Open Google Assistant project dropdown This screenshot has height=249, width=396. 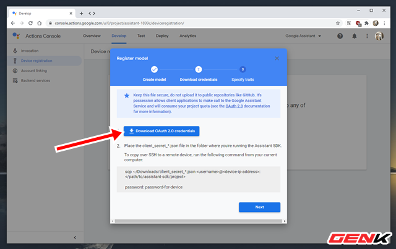(x=303, y=36)
